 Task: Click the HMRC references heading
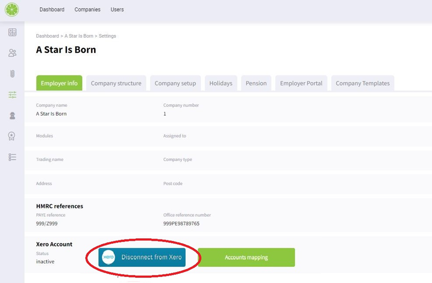click(59, 206)
